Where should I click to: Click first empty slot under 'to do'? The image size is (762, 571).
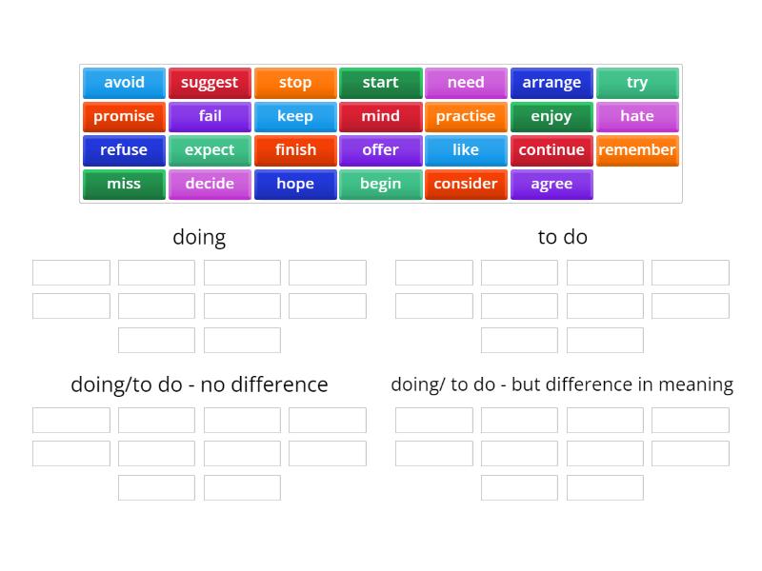click(433, 272)
